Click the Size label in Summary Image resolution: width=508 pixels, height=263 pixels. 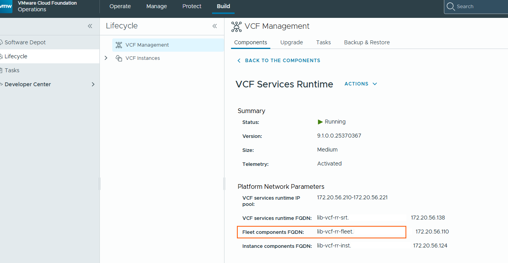[x=248, y=150]
